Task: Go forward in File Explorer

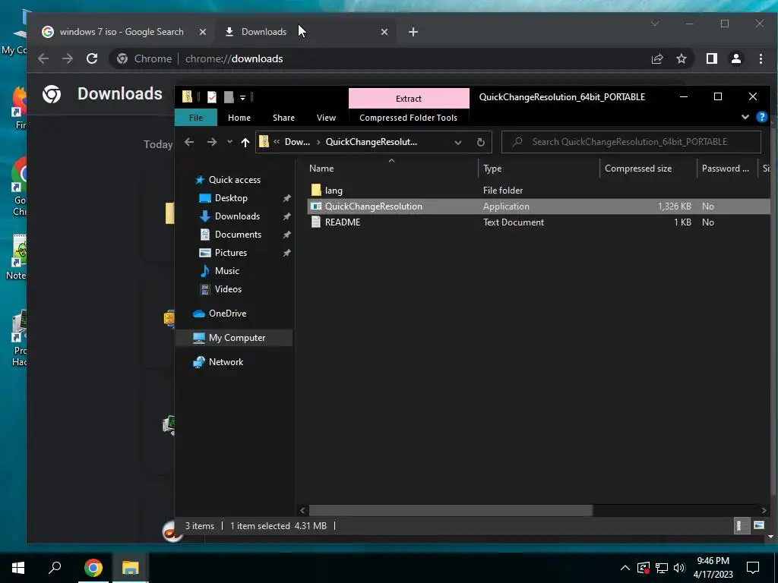Action: [212, 142]
